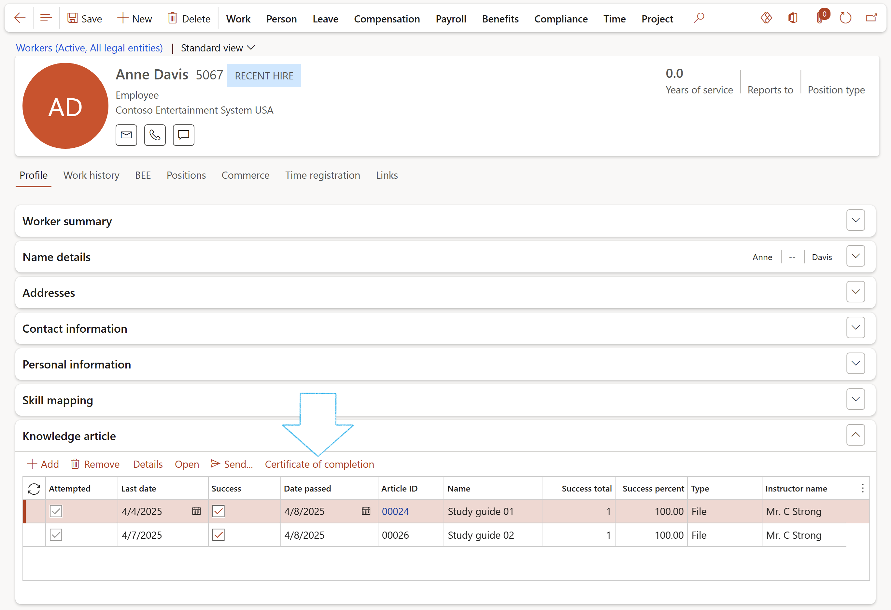
Task: Open the Payroll menu
Action: coord(451,19)
